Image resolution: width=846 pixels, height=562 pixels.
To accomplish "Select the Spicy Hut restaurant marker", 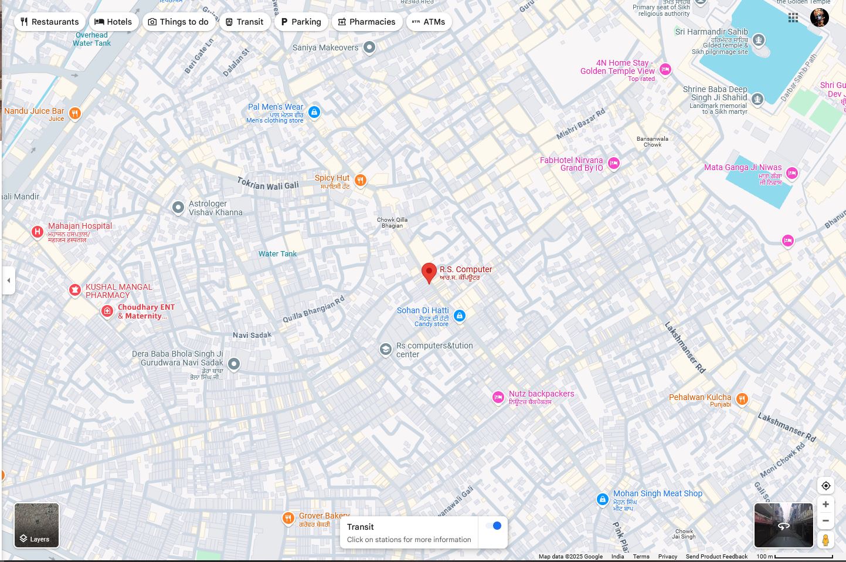I will point(361,181).
